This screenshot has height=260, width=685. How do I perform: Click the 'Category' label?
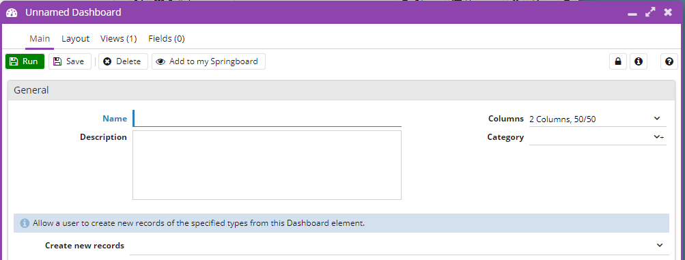click(505, 137)
